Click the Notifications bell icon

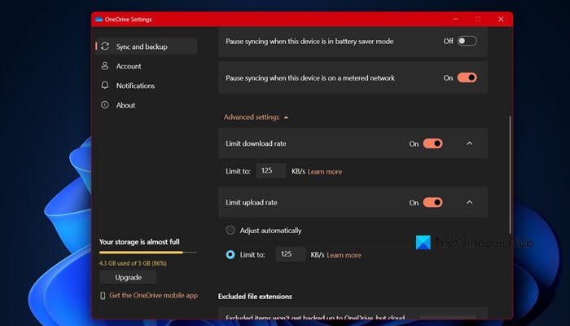(x=105, y=85)
